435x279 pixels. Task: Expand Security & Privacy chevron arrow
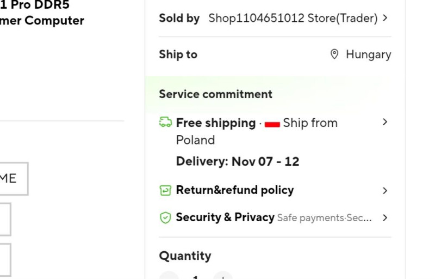pyautogui.click(x=385, y=217)
